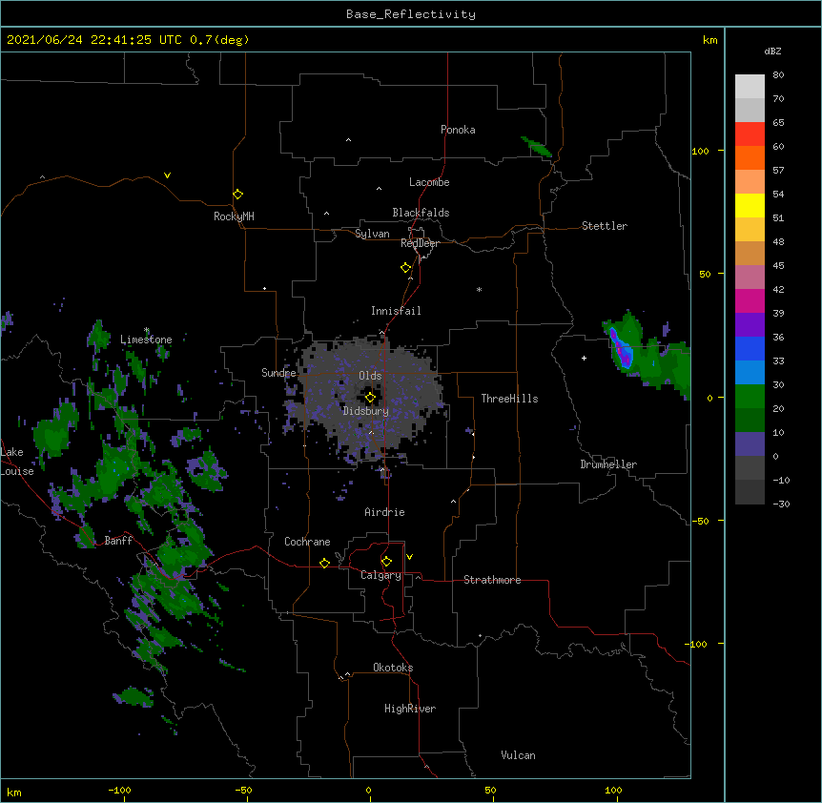Screen dimensions: 822x803
Task: Click the yellow diamond marker above the Calgary label
Action: point(386,562)
